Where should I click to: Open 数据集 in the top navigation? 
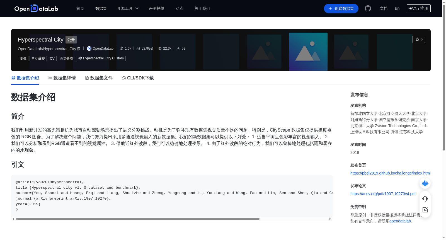point(101,9)
